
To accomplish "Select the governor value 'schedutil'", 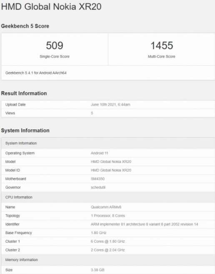I will pos(98,187).
